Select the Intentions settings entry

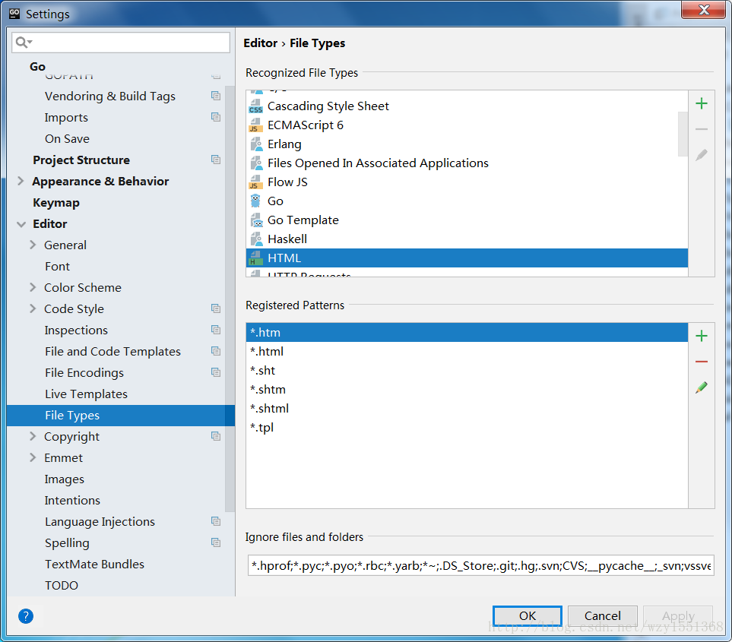pos(72,501)
